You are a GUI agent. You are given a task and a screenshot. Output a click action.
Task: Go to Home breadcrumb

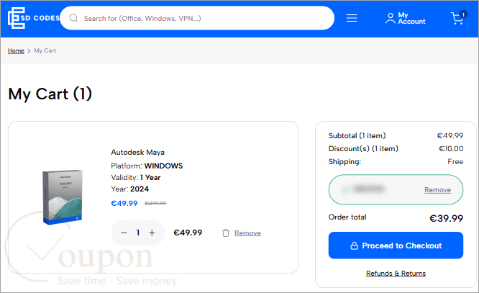click(16, 51)
